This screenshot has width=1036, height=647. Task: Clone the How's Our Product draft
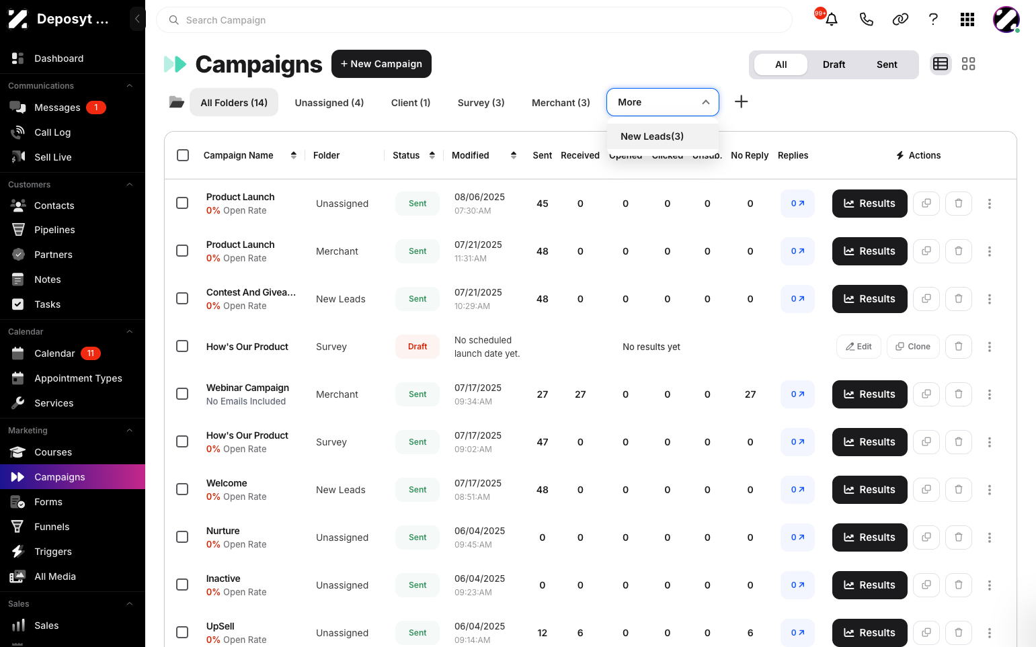coord(913,347)
